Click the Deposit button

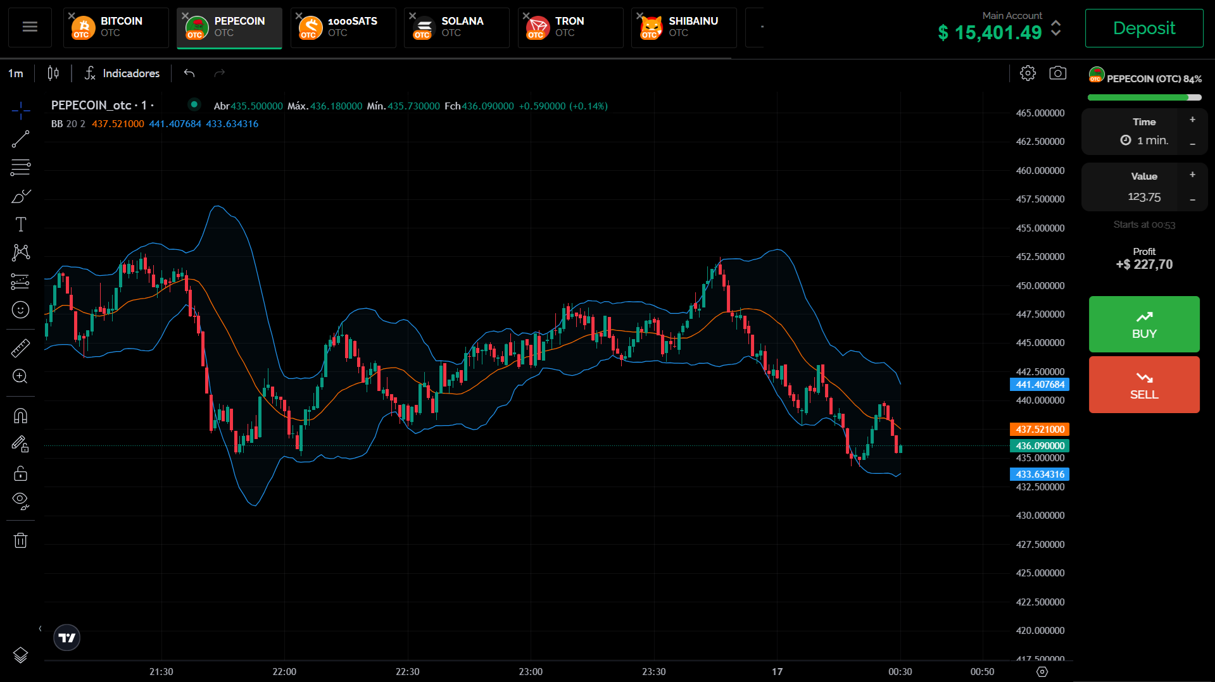pyautogui.click(x=1144, y=28)
